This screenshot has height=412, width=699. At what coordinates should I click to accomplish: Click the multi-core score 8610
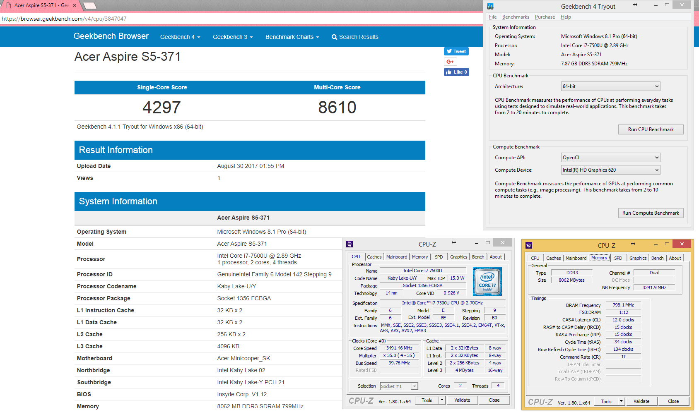(x=337, y=108)
